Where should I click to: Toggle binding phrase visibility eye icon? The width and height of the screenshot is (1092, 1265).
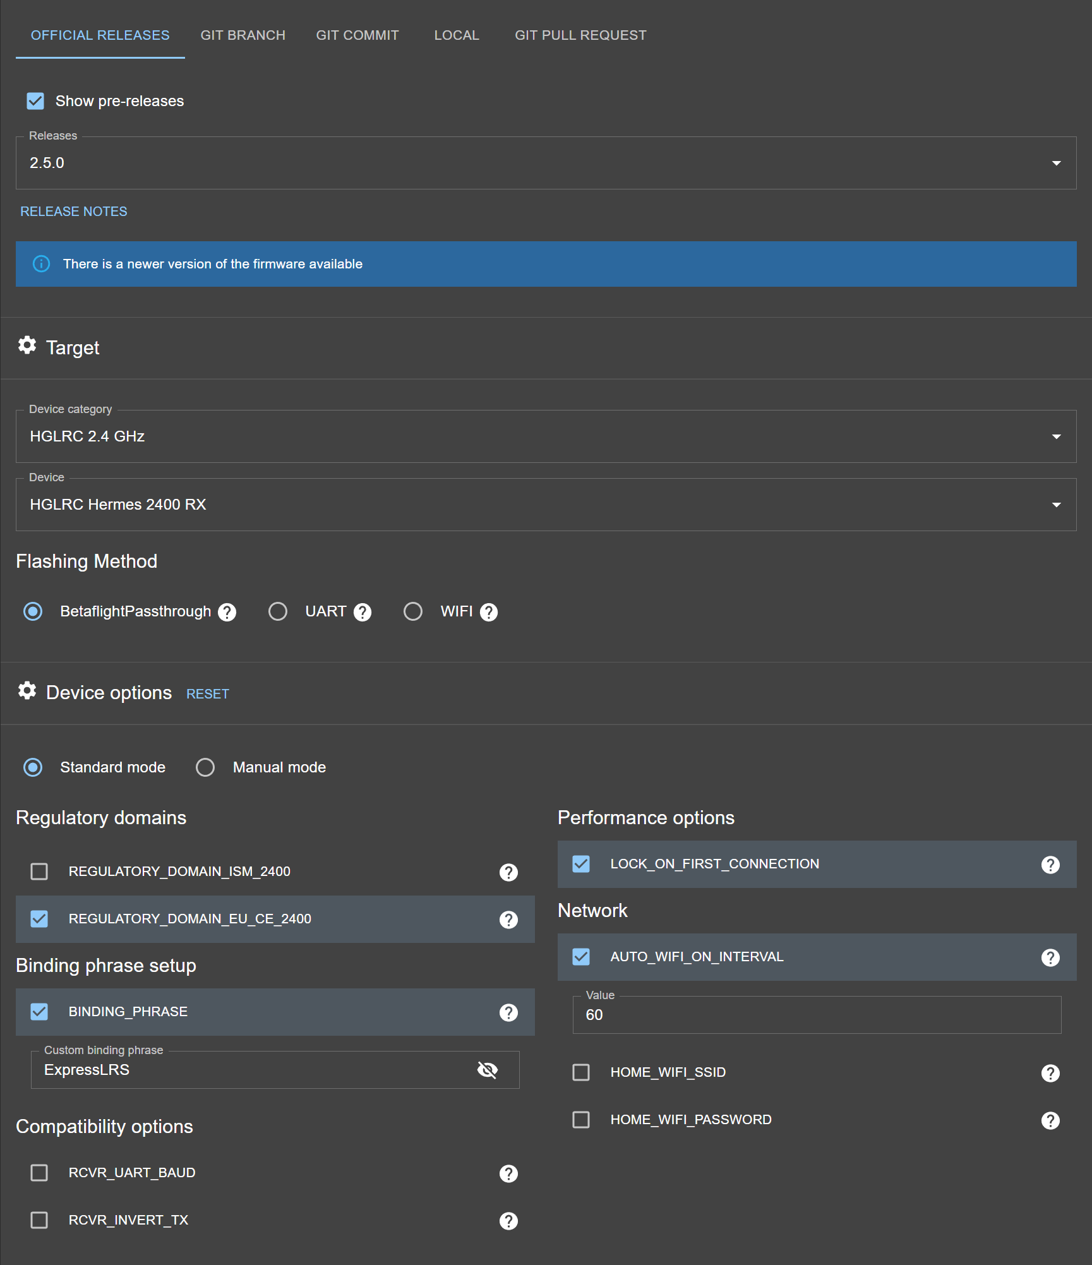[x=488, y=1070]
